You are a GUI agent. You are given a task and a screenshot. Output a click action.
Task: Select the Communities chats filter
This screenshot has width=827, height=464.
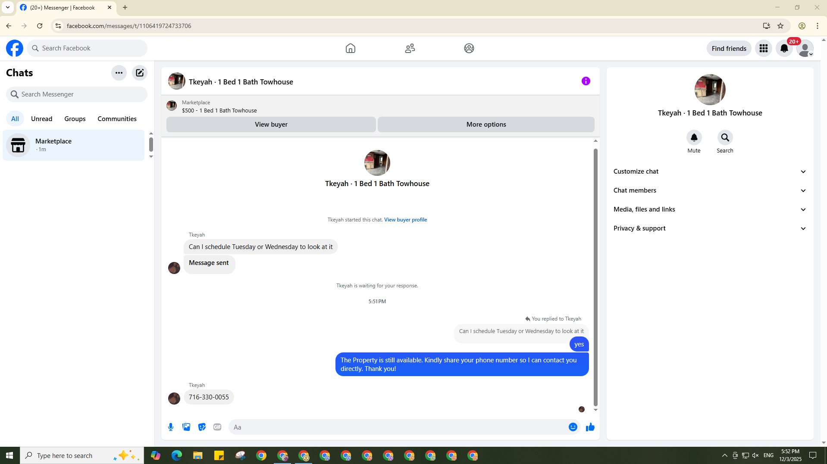click(x=117, y=119)
